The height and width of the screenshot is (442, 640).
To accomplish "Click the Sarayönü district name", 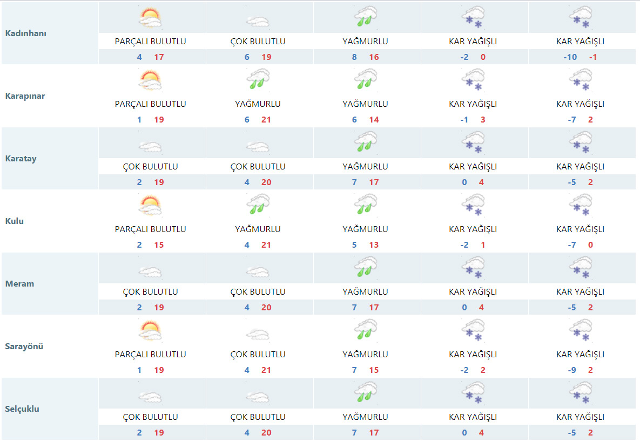I will (x=24, y=346).
